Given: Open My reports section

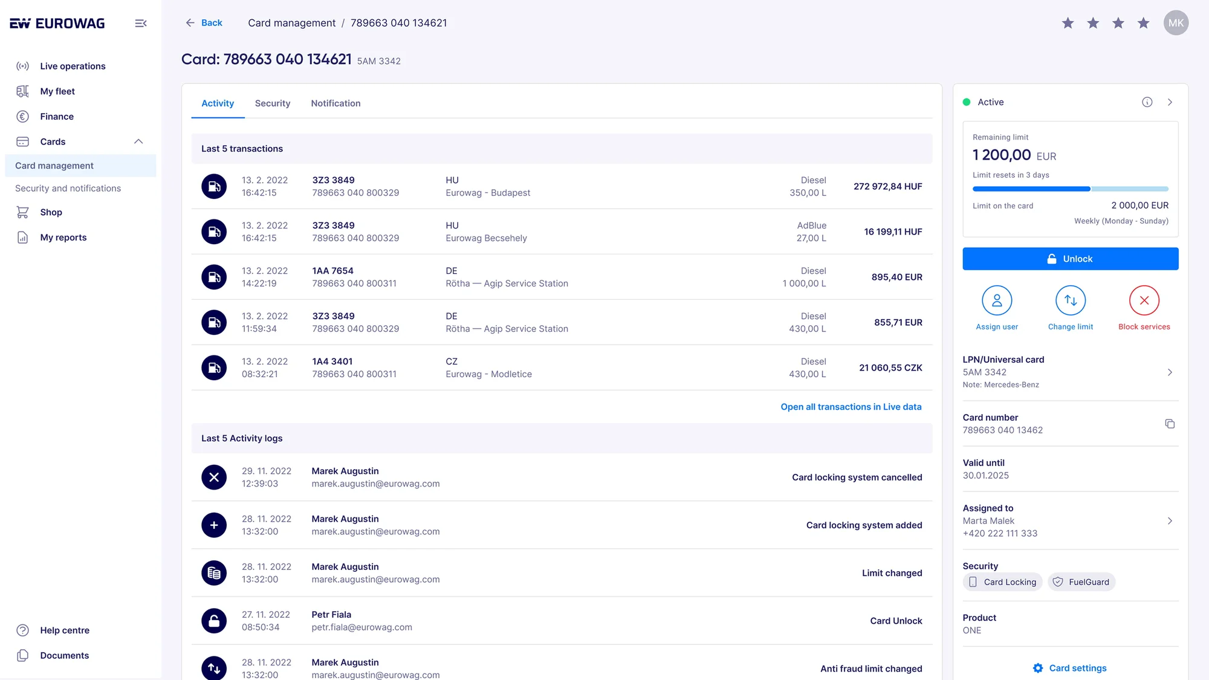Looking at the screenshot, I should pos(63,238).
